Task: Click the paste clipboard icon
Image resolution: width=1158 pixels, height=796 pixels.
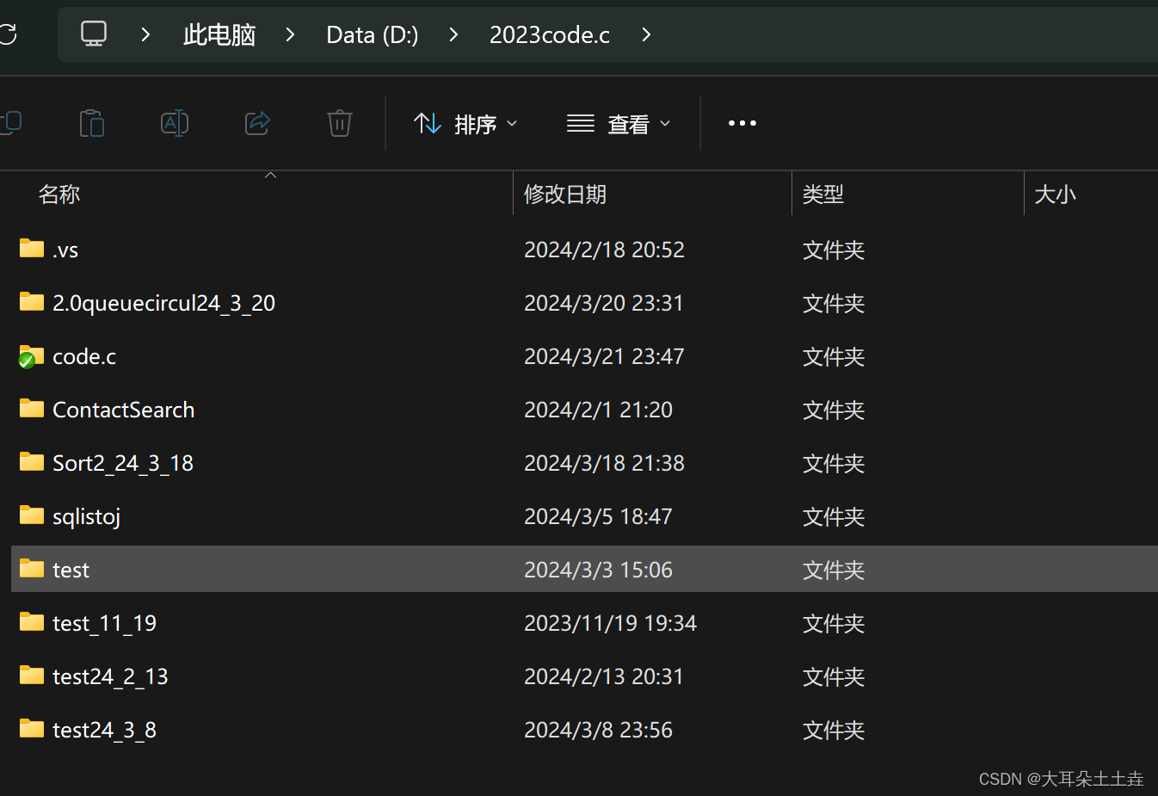Action: tap(92, 123)
